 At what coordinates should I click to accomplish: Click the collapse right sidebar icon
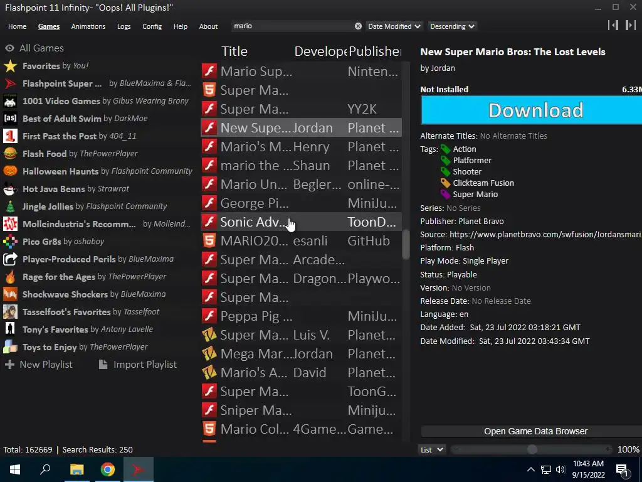coord(631,25)
